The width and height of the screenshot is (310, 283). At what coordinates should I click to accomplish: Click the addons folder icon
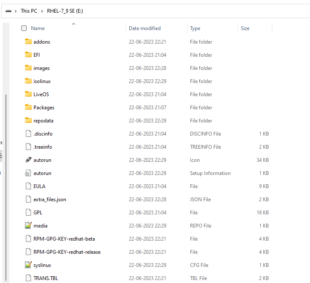click(x=28, y=42)
